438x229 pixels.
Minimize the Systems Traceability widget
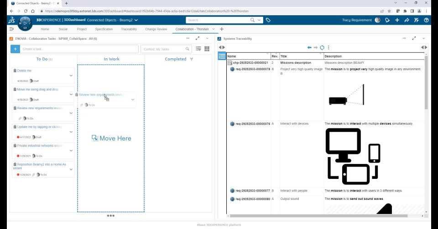[x=404, y=38]
